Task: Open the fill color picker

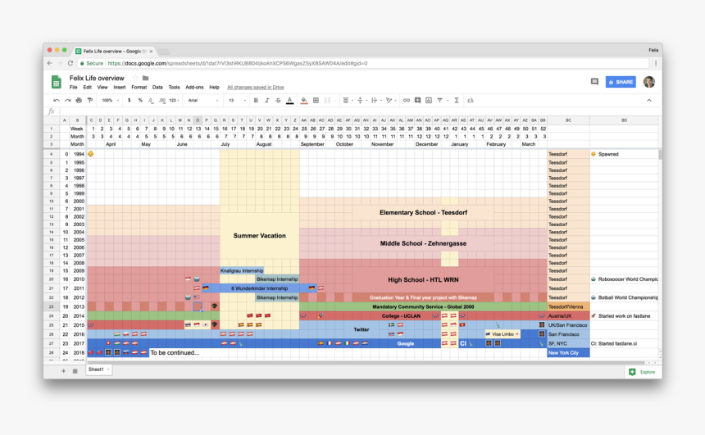Action: pyautogui.click(x=304, y=100)
